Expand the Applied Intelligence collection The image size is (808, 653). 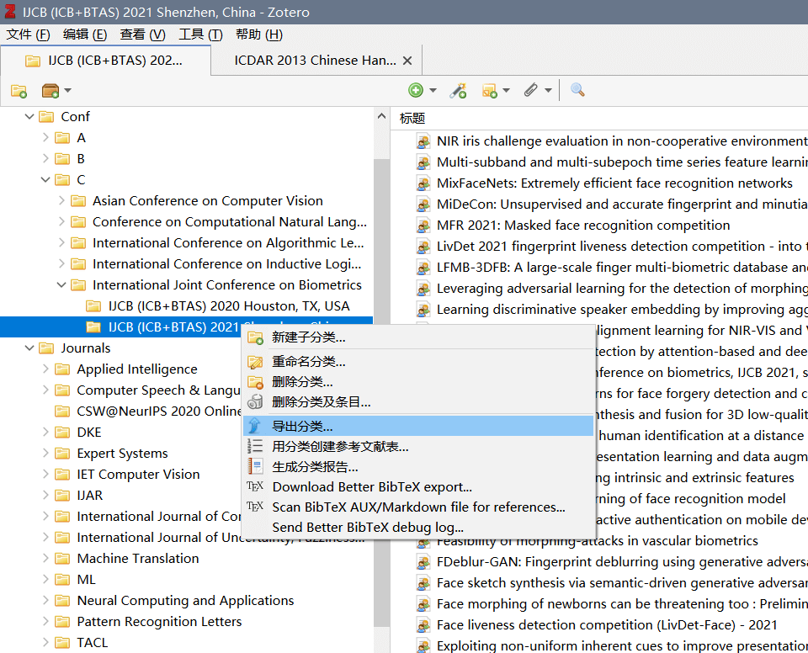(45, 369)
